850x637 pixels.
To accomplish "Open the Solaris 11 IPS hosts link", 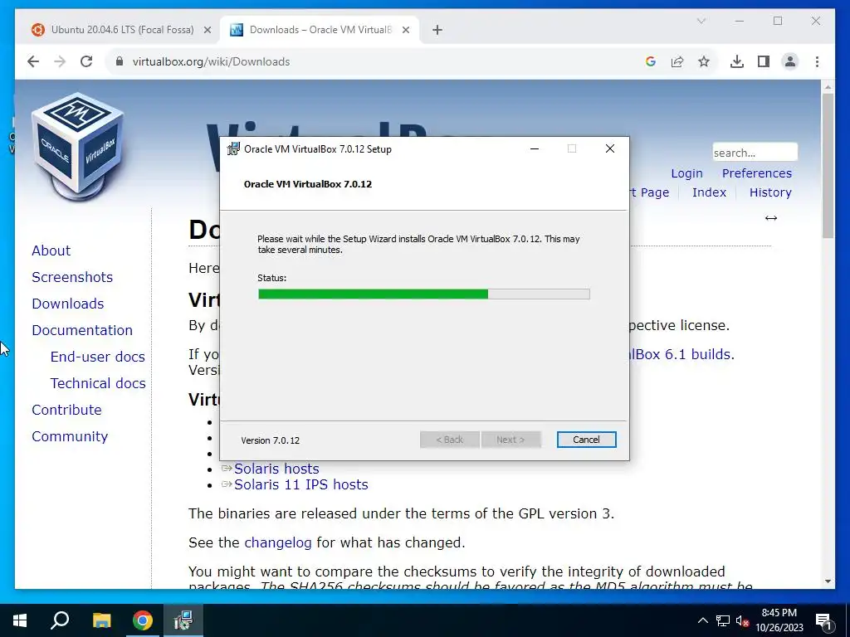I will [300, 484].
